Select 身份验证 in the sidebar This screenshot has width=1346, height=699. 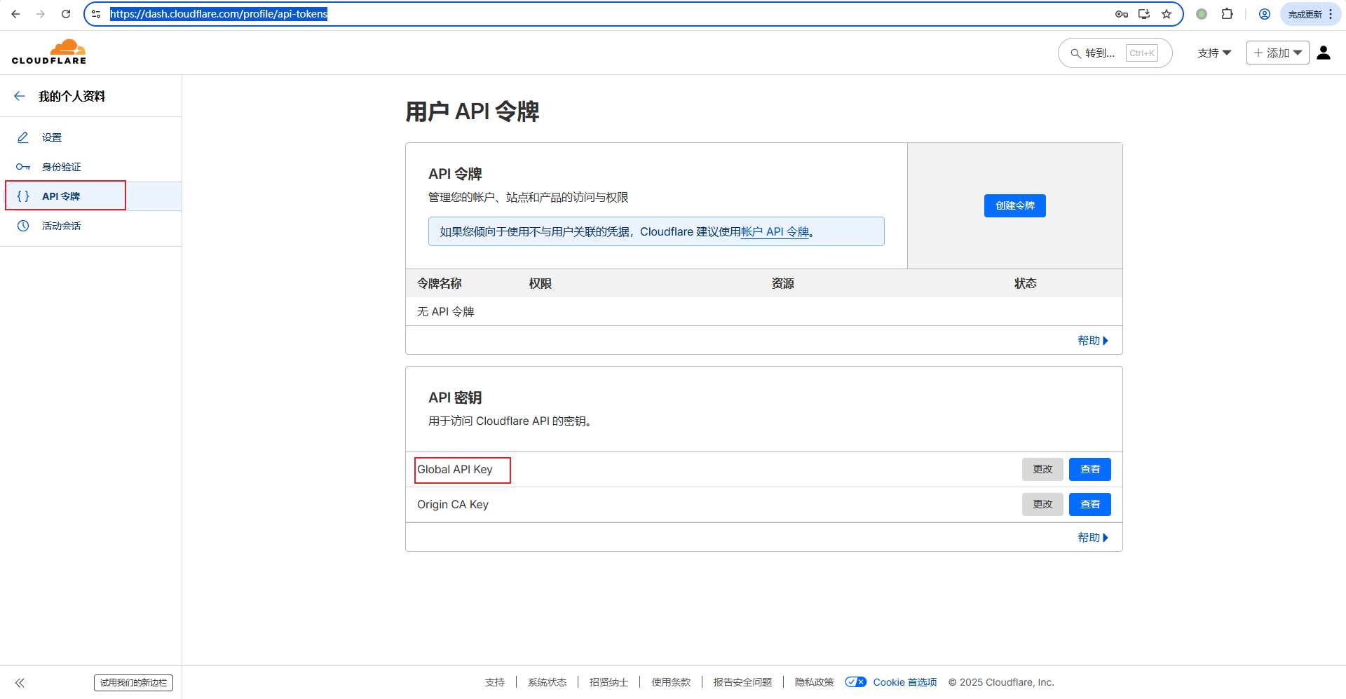62,167
